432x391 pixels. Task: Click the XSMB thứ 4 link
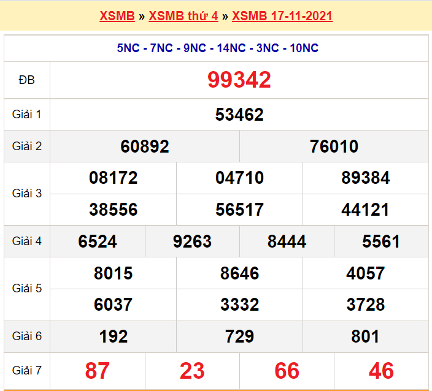pos(183,16)
